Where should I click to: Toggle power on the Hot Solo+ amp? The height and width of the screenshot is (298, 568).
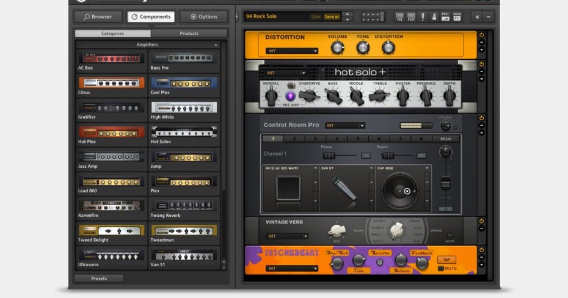click(481, 64)
